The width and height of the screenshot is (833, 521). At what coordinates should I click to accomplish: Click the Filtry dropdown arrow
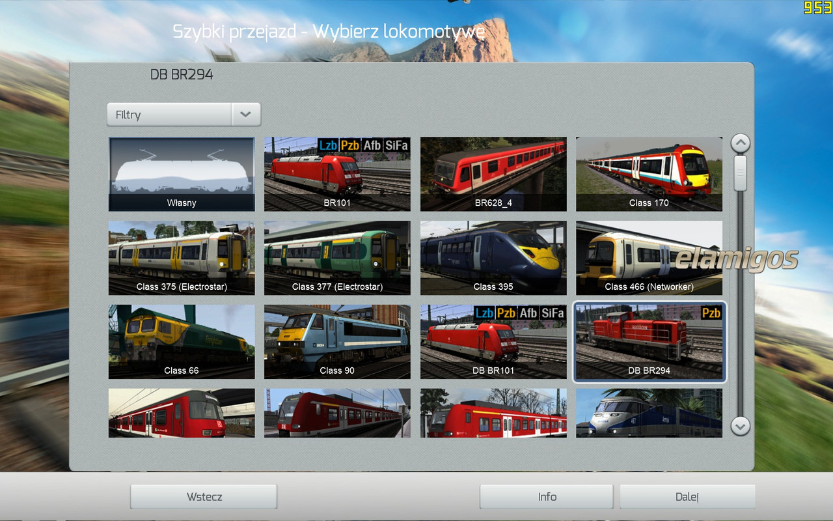(x=245, y=115)
